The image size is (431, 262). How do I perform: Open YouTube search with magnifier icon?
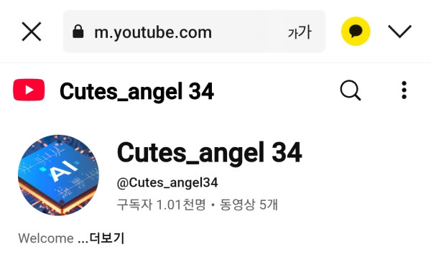pos(351,90)
